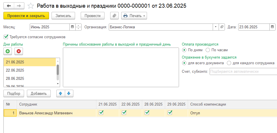
Task: Click the 21.06.2025 table column header
Action: [x=108, y=104]
